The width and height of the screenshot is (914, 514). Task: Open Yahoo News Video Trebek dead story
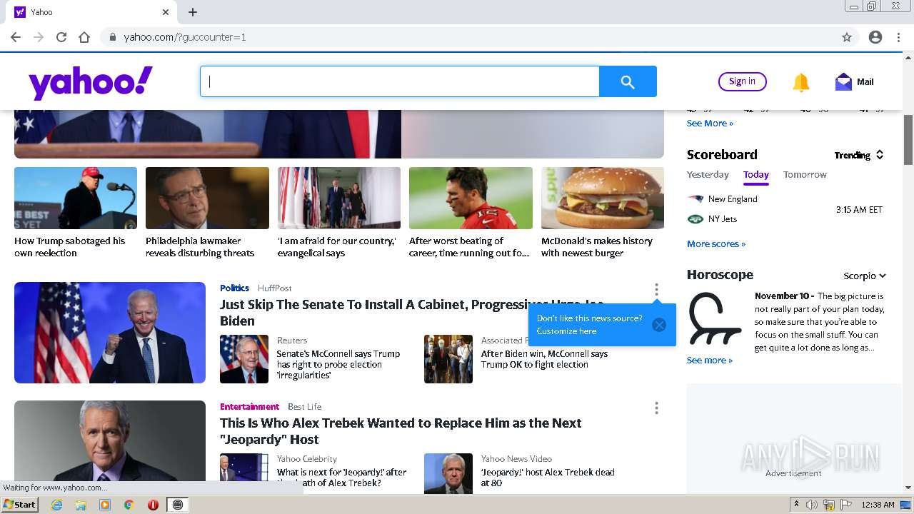[548, 478]
